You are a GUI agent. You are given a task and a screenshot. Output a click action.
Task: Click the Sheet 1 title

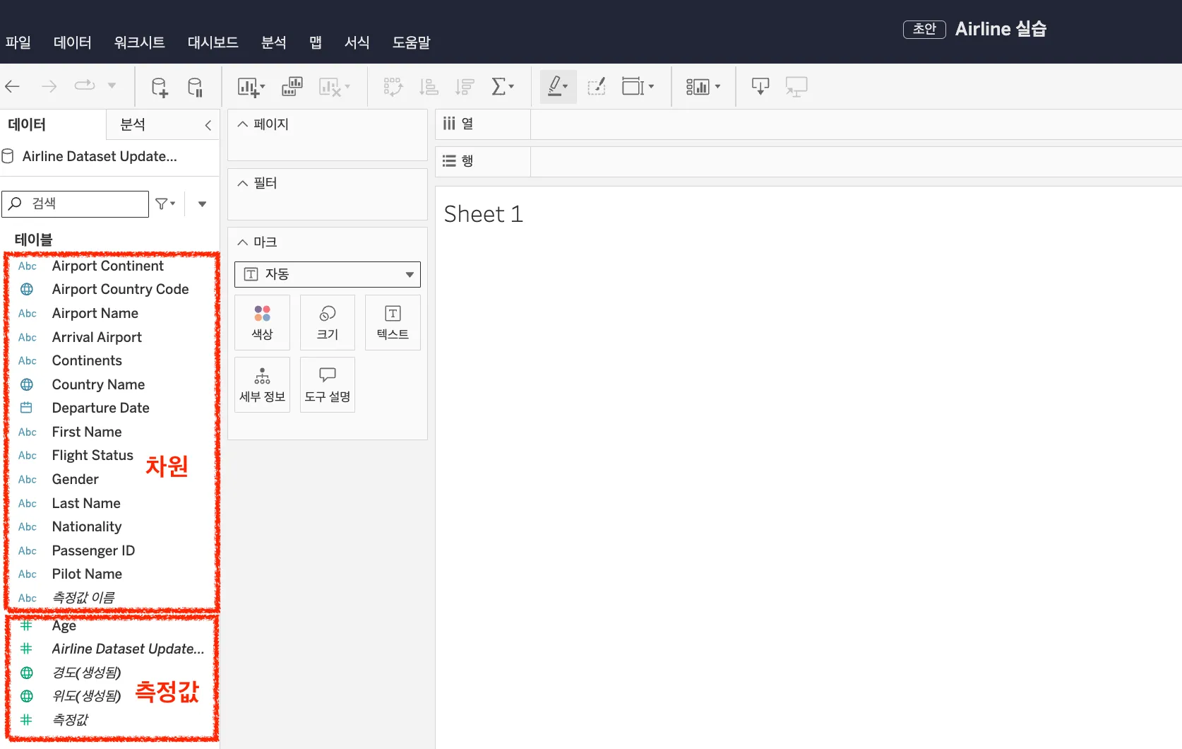(484, 214)
